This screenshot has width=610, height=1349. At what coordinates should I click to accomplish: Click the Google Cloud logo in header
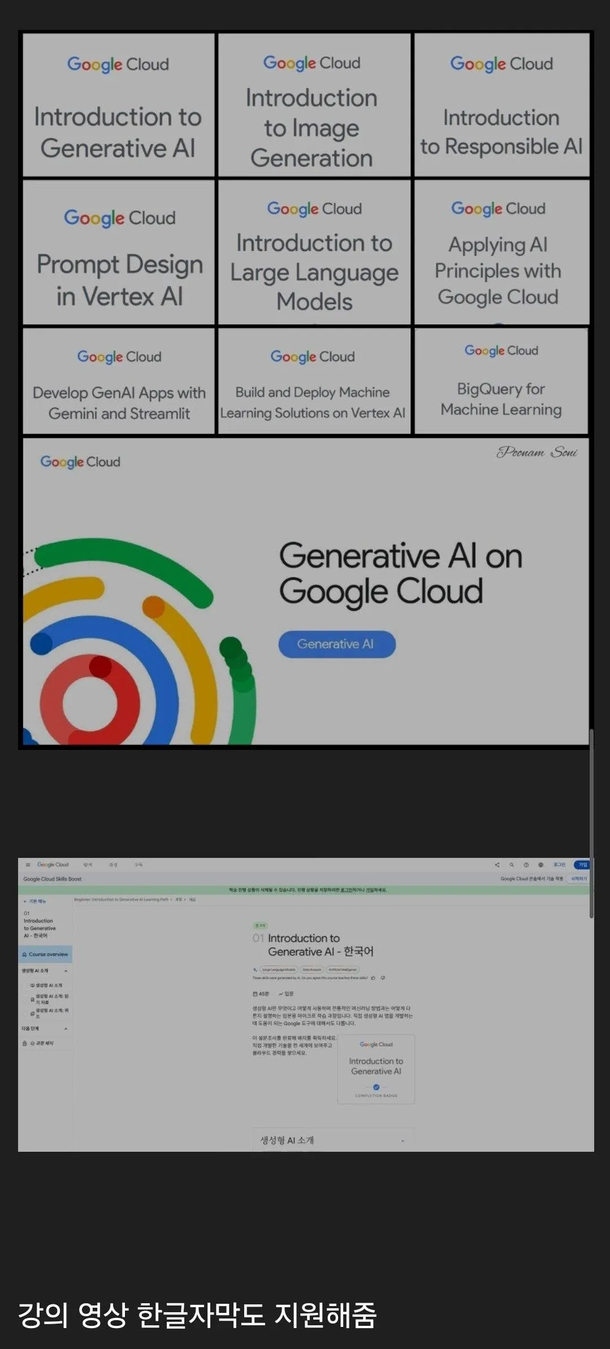coord(53,865)
